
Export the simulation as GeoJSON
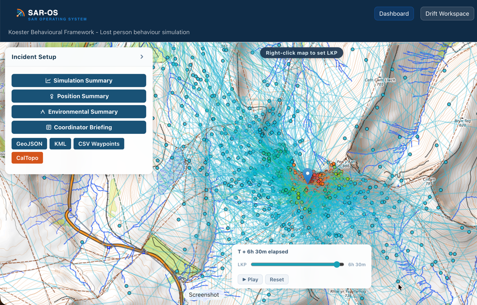pos(29,144)
